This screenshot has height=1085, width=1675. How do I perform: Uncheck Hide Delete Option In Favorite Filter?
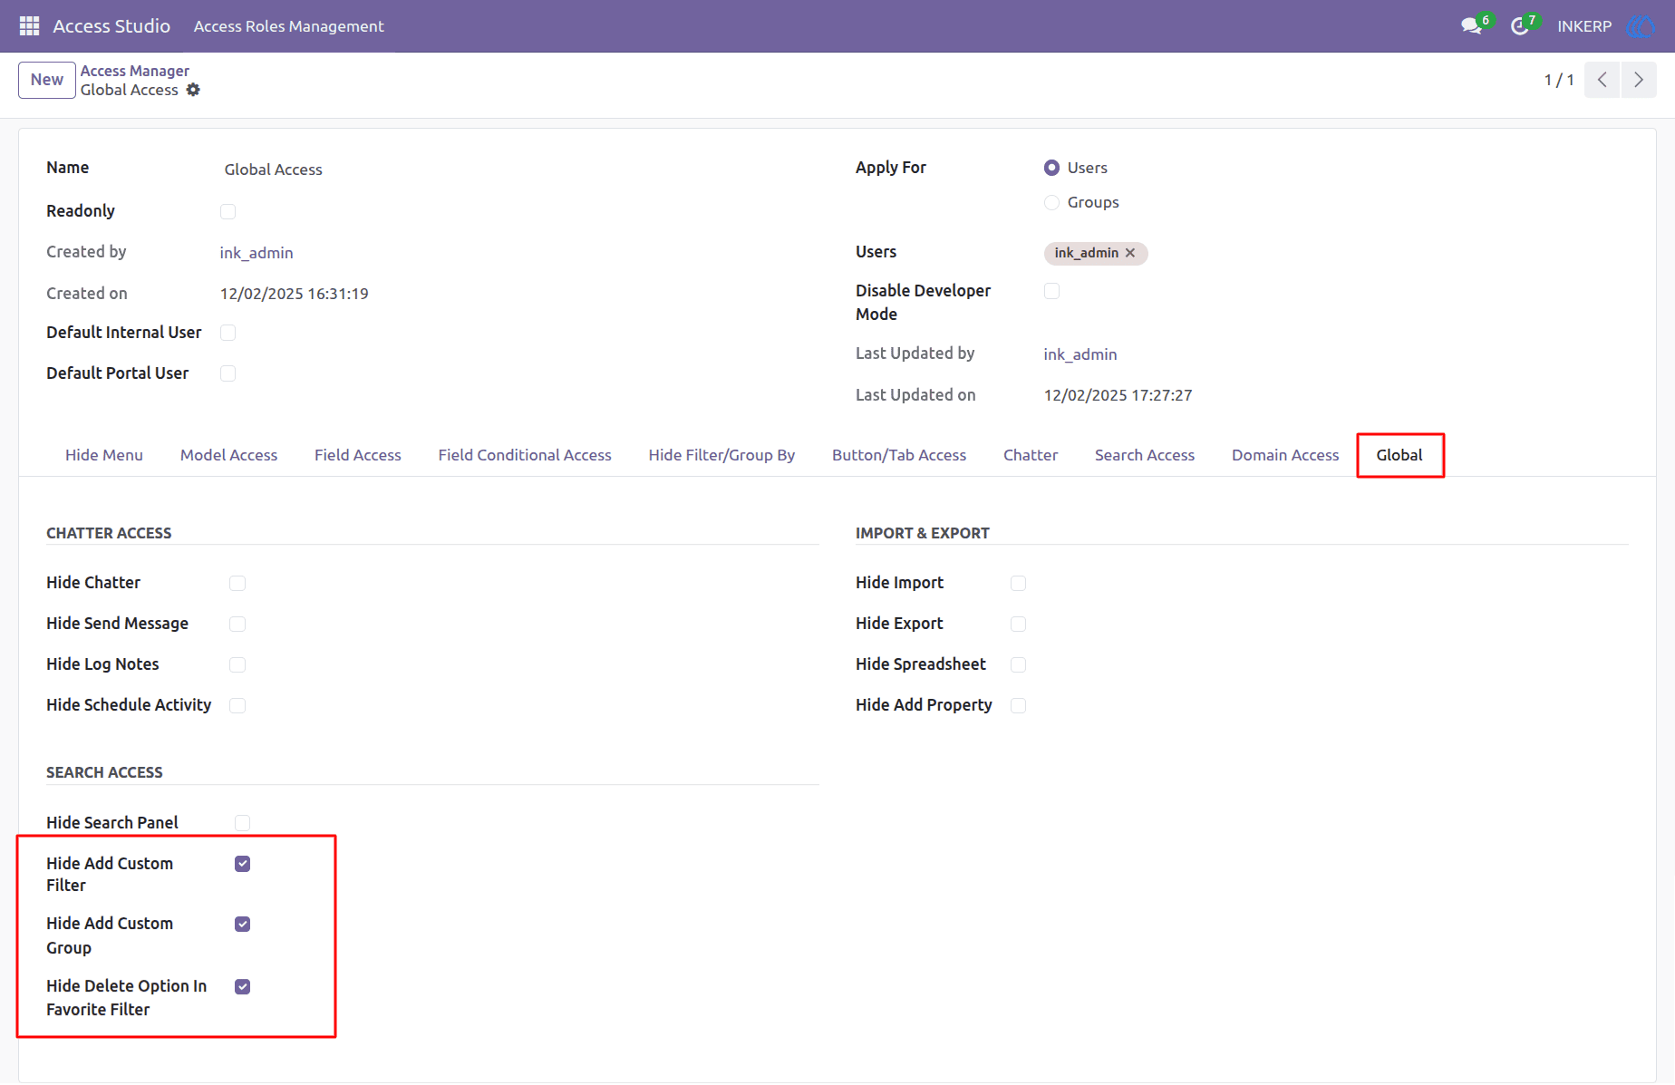pyautogui.click(x=242, y=986)
